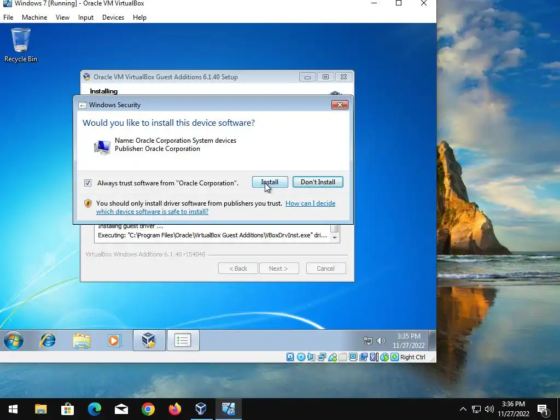Open Microsoft Store on host taskbar
Screen dimensions: 560x420
pos(67,409)
